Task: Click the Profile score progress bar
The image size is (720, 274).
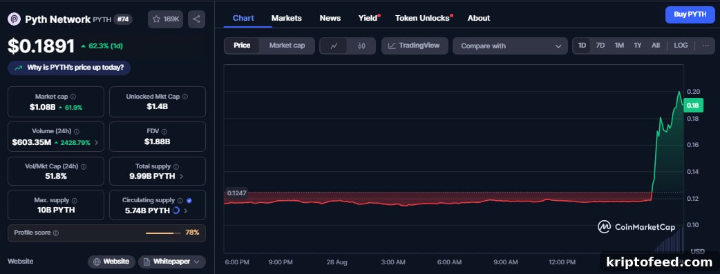Action: click(164, 233)
